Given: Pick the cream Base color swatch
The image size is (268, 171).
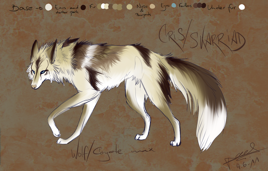Looking at the screenshot, I should tap(49, 7).
